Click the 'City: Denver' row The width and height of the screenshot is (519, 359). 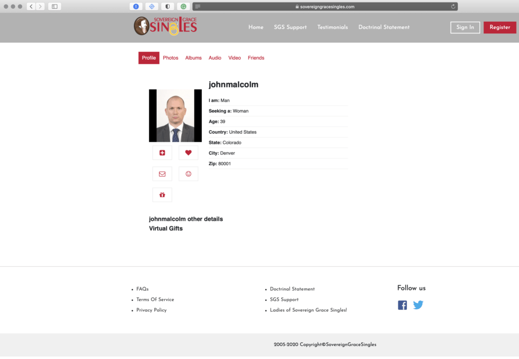278,153
